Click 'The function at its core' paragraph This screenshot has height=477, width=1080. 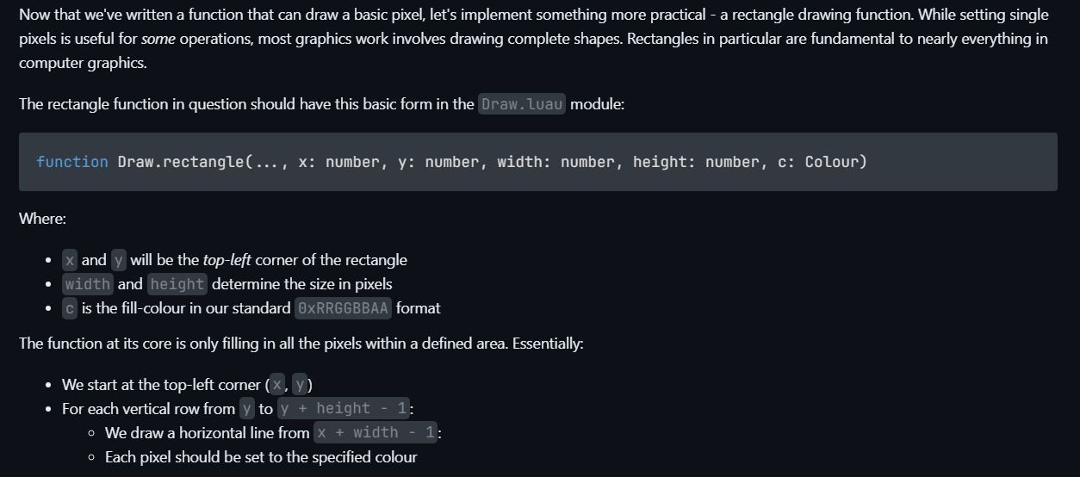coord(301,344)
